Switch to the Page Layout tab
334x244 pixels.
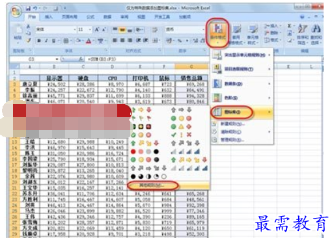click(70, 17)
